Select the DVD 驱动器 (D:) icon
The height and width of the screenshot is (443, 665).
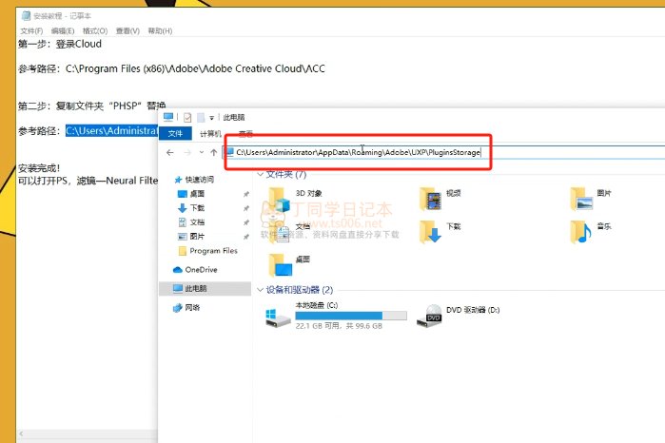point(429,317)
